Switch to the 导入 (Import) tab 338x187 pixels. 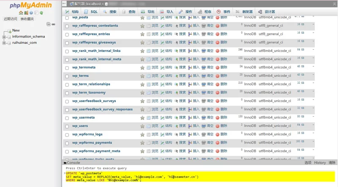coord(167,12)
